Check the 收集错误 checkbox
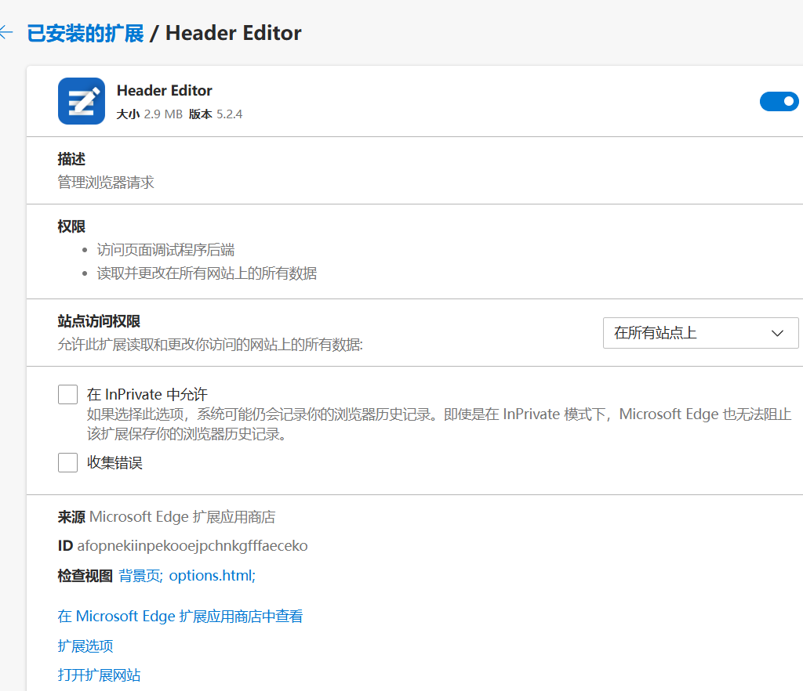 pos(67,462)
